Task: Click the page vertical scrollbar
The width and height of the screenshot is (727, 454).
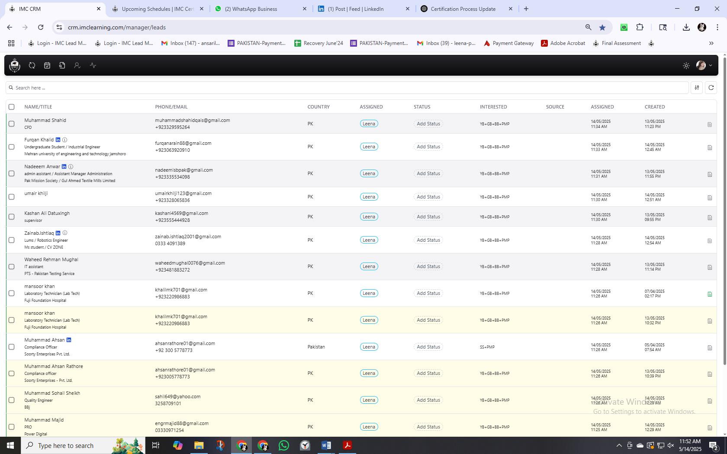Action: 724,212
